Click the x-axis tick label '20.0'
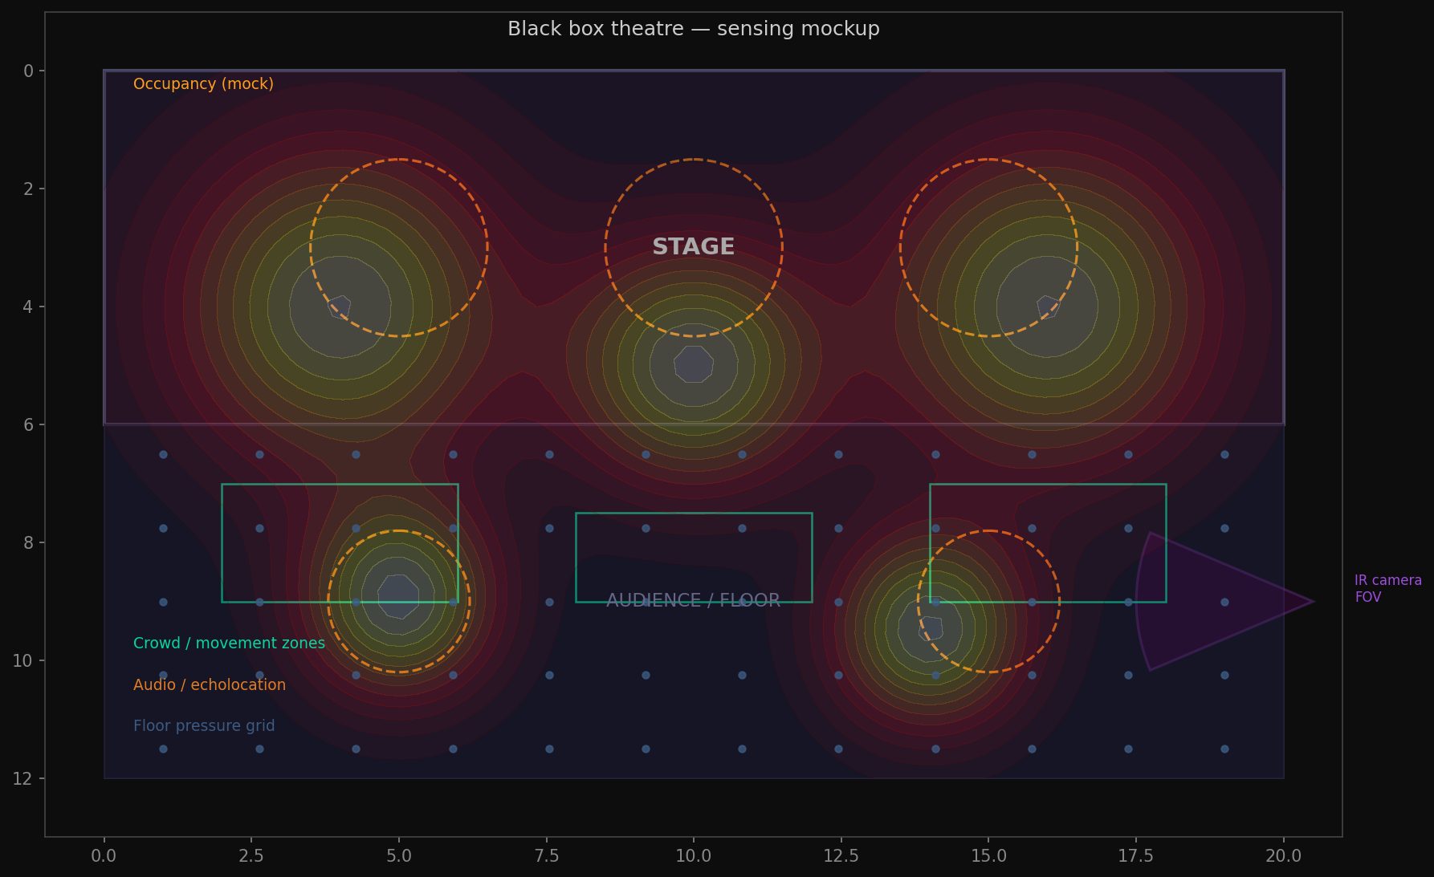 1284,856
